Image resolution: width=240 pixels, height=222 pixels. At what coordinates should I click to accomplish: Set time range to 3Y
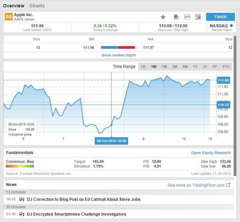coord(205,67)
